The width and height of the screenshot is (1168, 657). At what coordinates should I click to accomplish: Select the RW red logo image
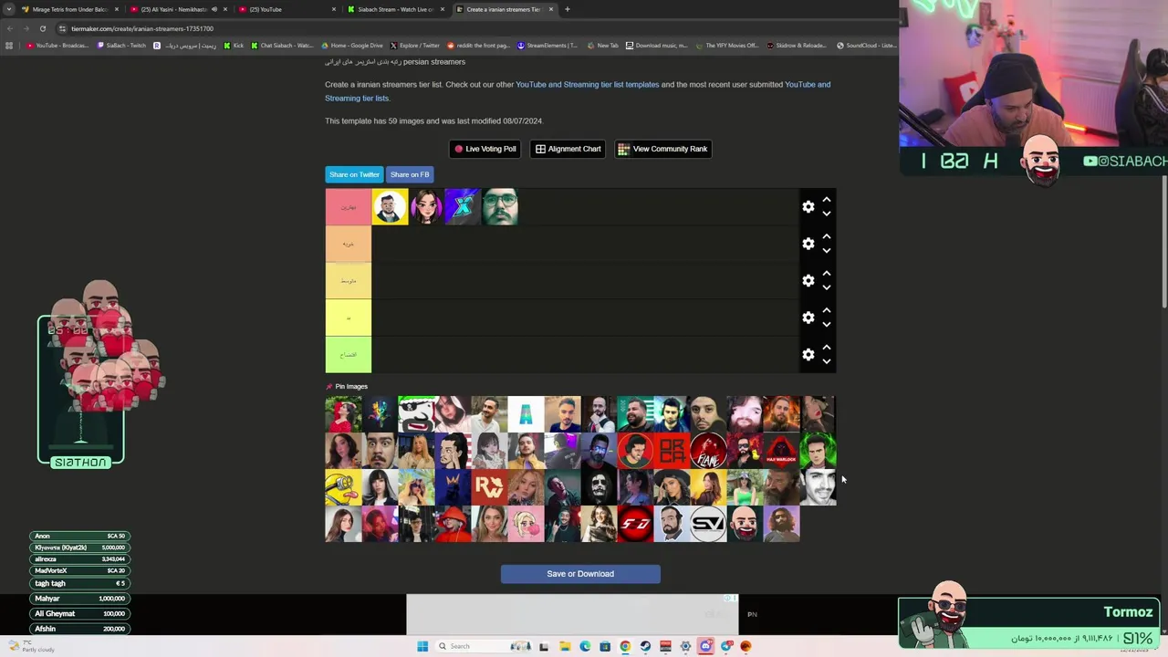489,487
